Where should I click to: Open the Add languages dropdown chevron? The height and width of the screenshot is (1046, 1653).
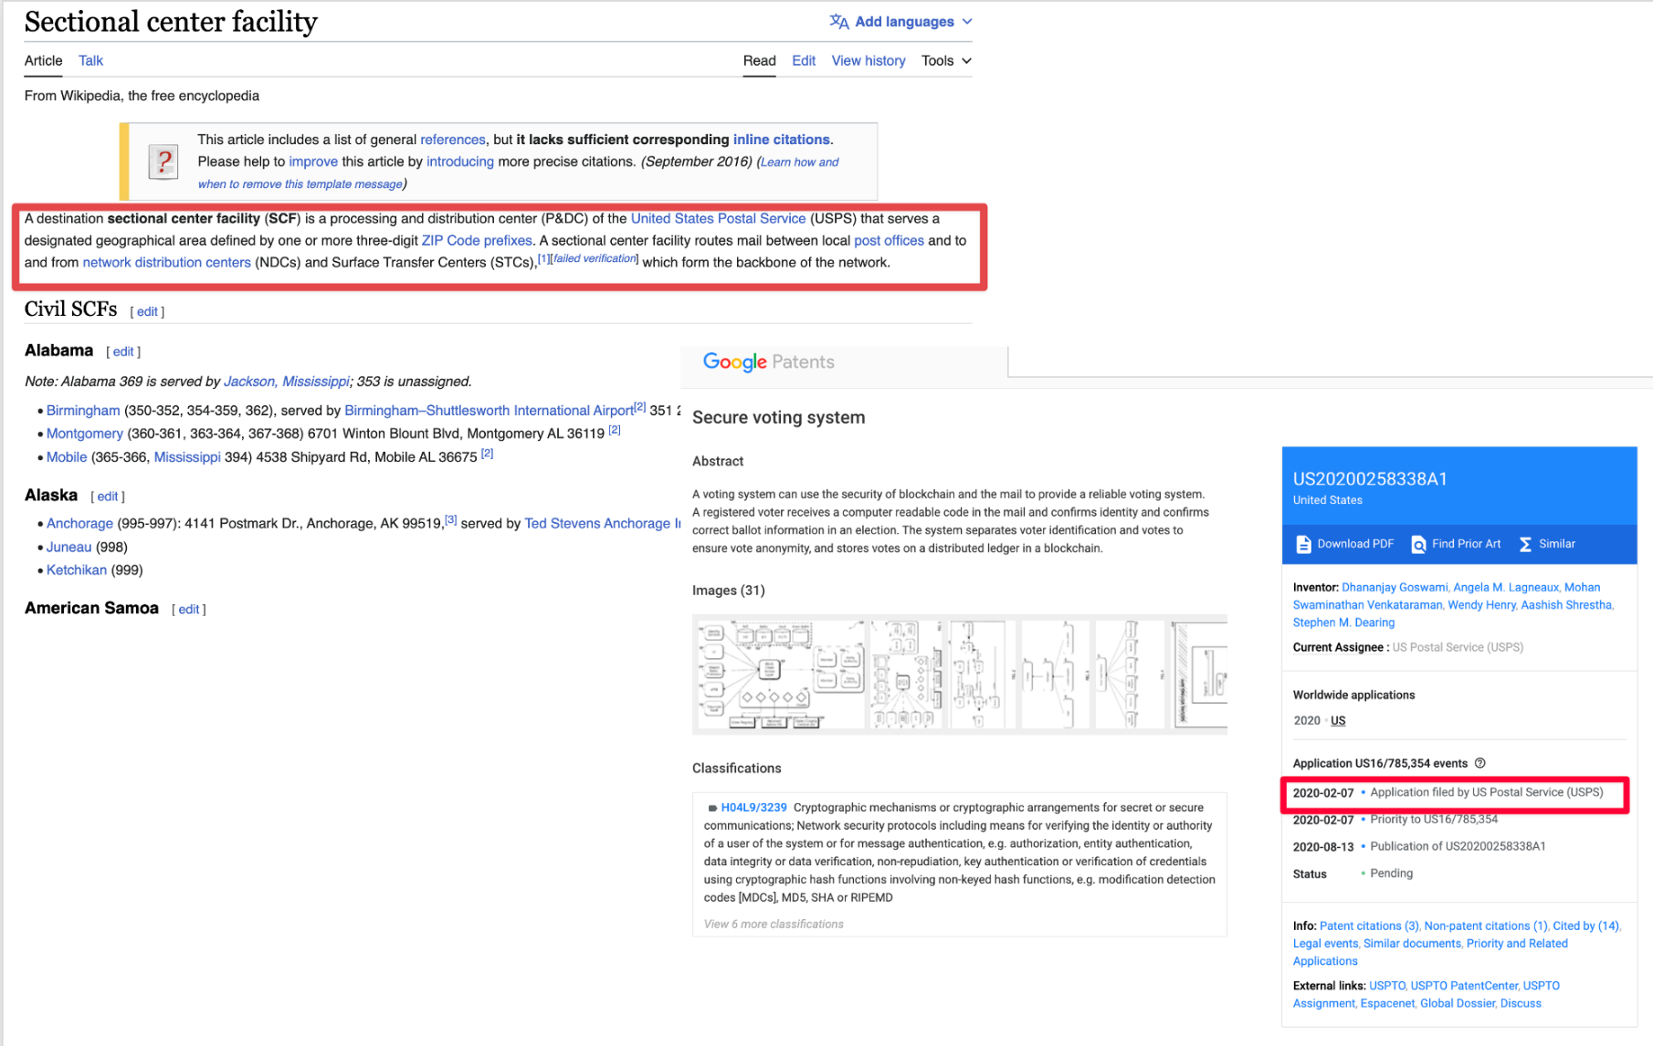[967, 21]
